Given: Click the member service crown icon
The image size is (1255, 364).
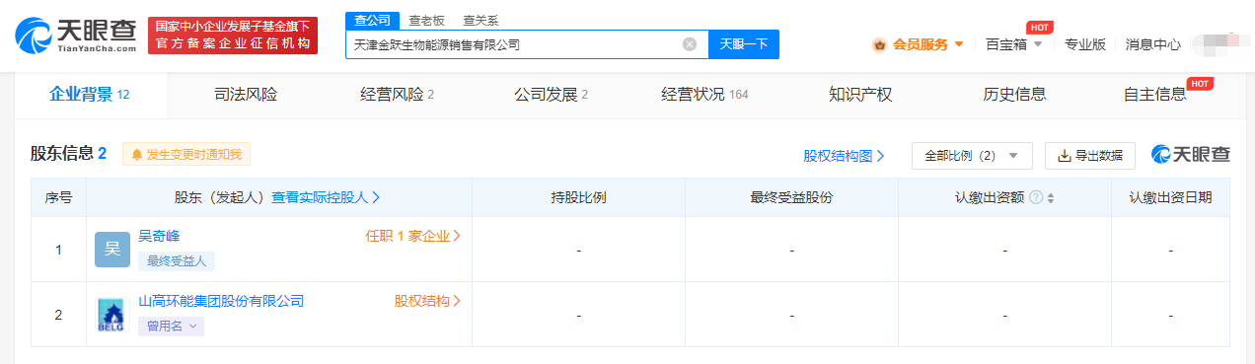Looking at the screenshot, I should (879, 44).
